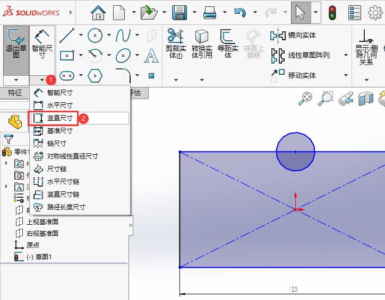
Task: Save the part using the floppy disk icon
Action: 179,12
